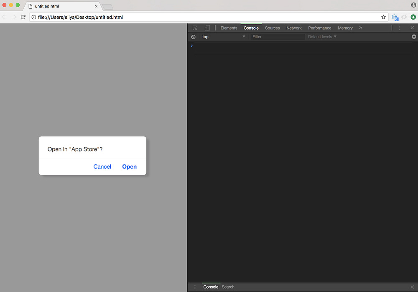Click the greyed-out extension icon
Viewport: 418px width, 292px height.
pos(404,17)
